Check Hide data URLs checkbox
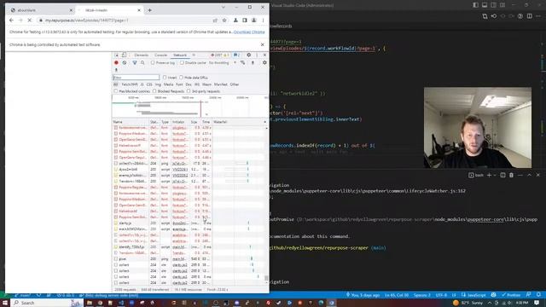 (181, 78)
